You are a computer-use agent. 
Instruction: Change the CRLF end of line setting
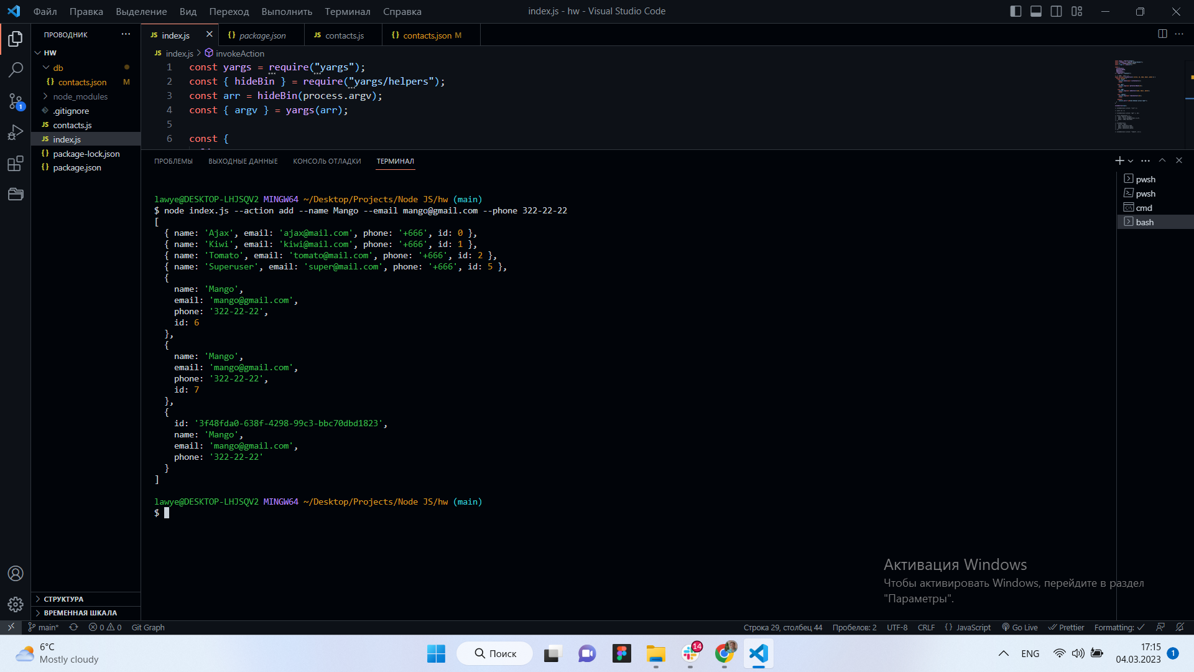[926, 627]
